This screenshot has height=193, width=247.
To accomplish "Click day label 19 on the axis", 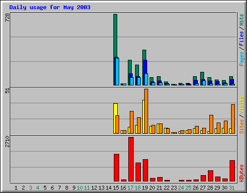I will pyautogui.click(x=145, y=188).
